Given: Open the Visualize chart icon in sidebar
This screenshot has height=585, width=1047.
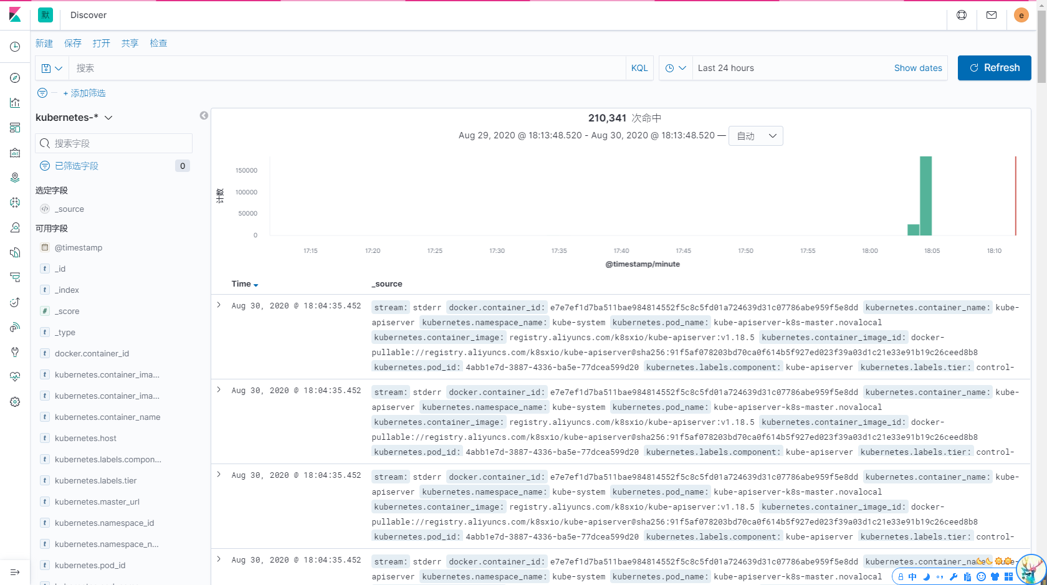Looking at the screenshot, I should point(15,103).
